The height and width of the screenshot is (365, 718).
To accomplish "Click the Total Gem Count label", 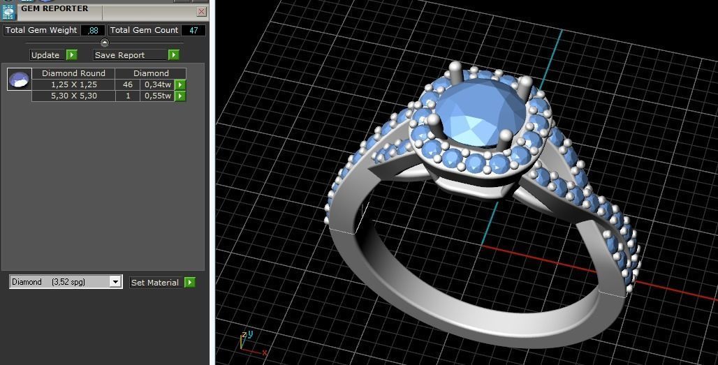I will tap(144, 30).
